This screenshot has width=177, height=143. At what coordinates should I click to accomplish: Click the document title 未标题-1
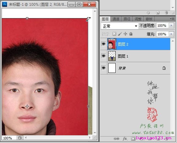point(17,5)
